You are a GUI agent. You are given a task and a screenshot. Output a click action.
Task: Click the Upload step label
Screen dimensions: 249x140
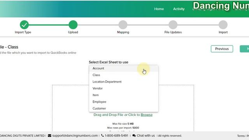point(73,32)
